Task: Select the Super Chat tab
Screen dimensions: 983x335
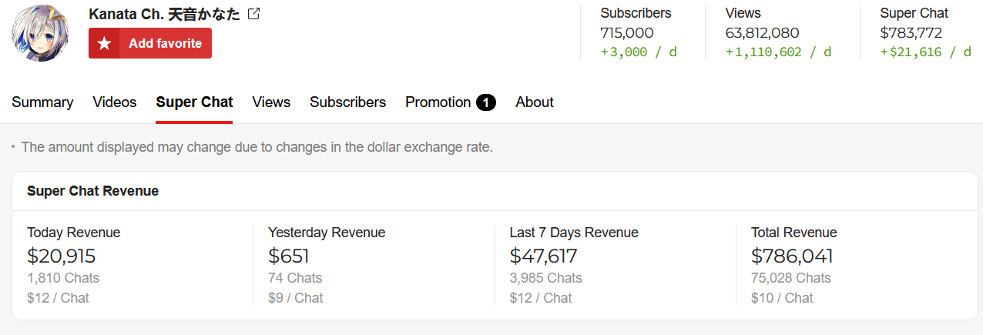Action: click(x=194, y=102)
